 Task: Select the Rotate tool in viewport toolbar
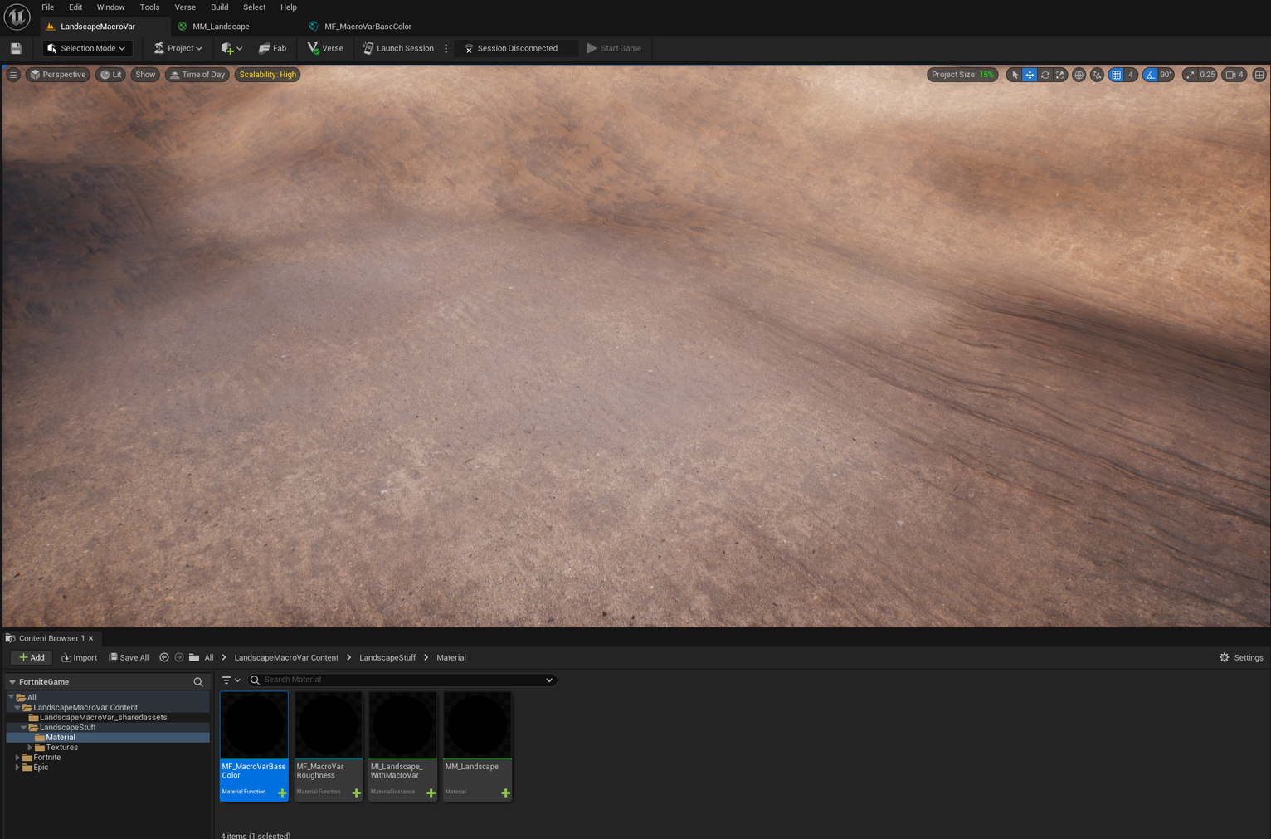tap(1045, 75)
